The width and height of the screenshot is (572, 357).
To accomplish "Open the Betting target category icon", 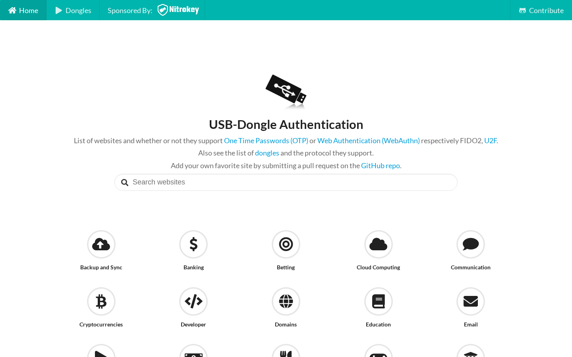I will tap(286, 244).
